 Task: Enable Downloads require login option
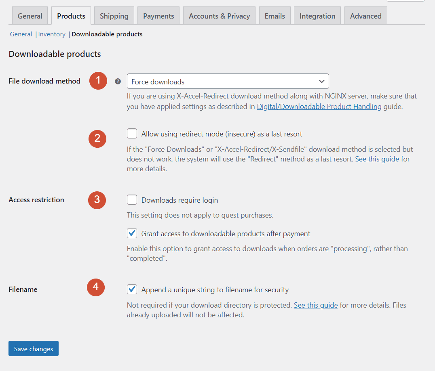132,199
